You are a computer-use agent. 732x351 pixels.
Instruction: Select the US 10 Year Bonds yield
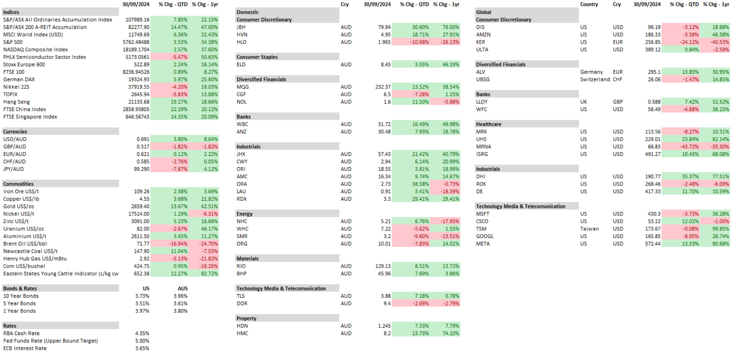142,296
